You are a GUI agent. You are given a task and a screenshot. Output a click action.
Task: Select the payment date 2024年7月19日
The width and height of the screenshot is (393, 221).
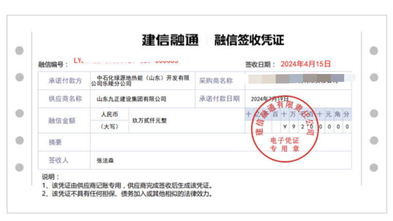tap(270, 99)
